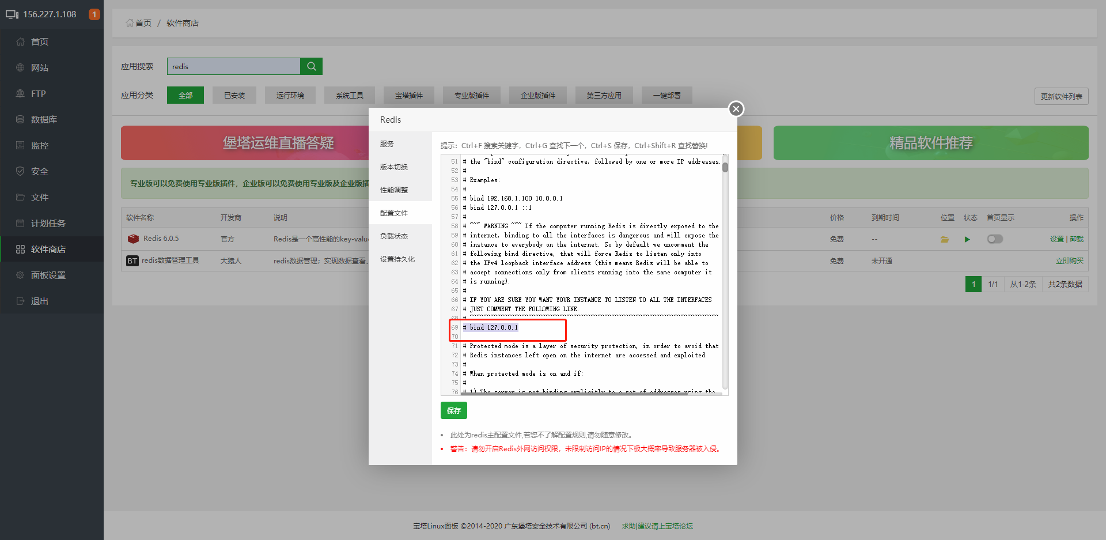Open the Redis install folder icon
This screenshot has height=540, width=1106.
coord(945,239)
